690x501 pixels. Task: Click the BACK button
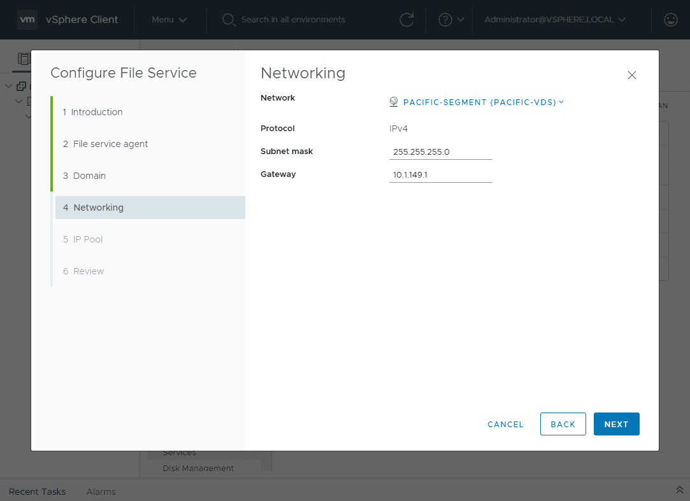(x=563, y=424)
